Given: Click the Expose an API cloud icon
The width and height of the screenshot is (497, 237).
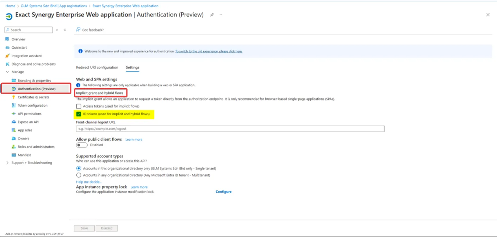Looking at the screenshot, I should pos(14,122).
